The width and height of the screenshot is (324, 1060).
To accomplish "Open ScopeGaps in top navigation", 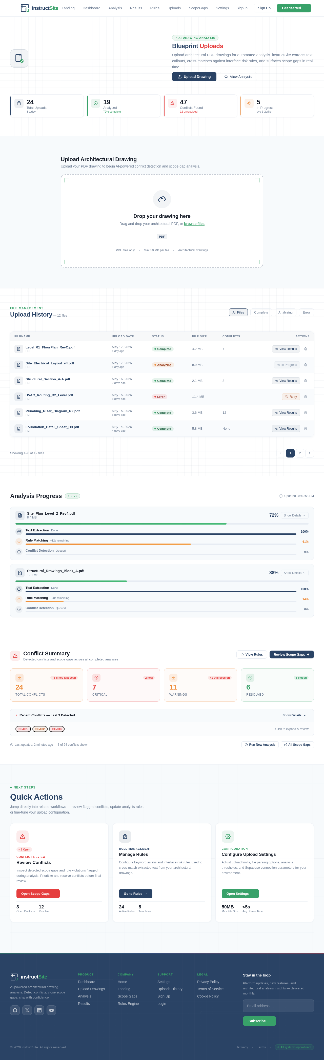I will (x=198, y=8).
